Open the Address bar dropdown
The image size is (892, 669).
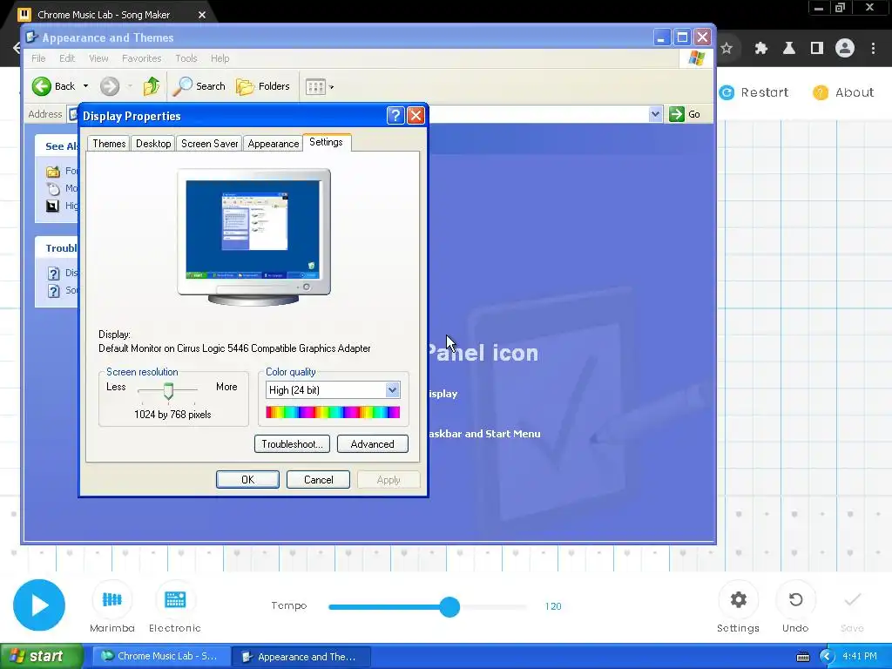click(655, 114)
